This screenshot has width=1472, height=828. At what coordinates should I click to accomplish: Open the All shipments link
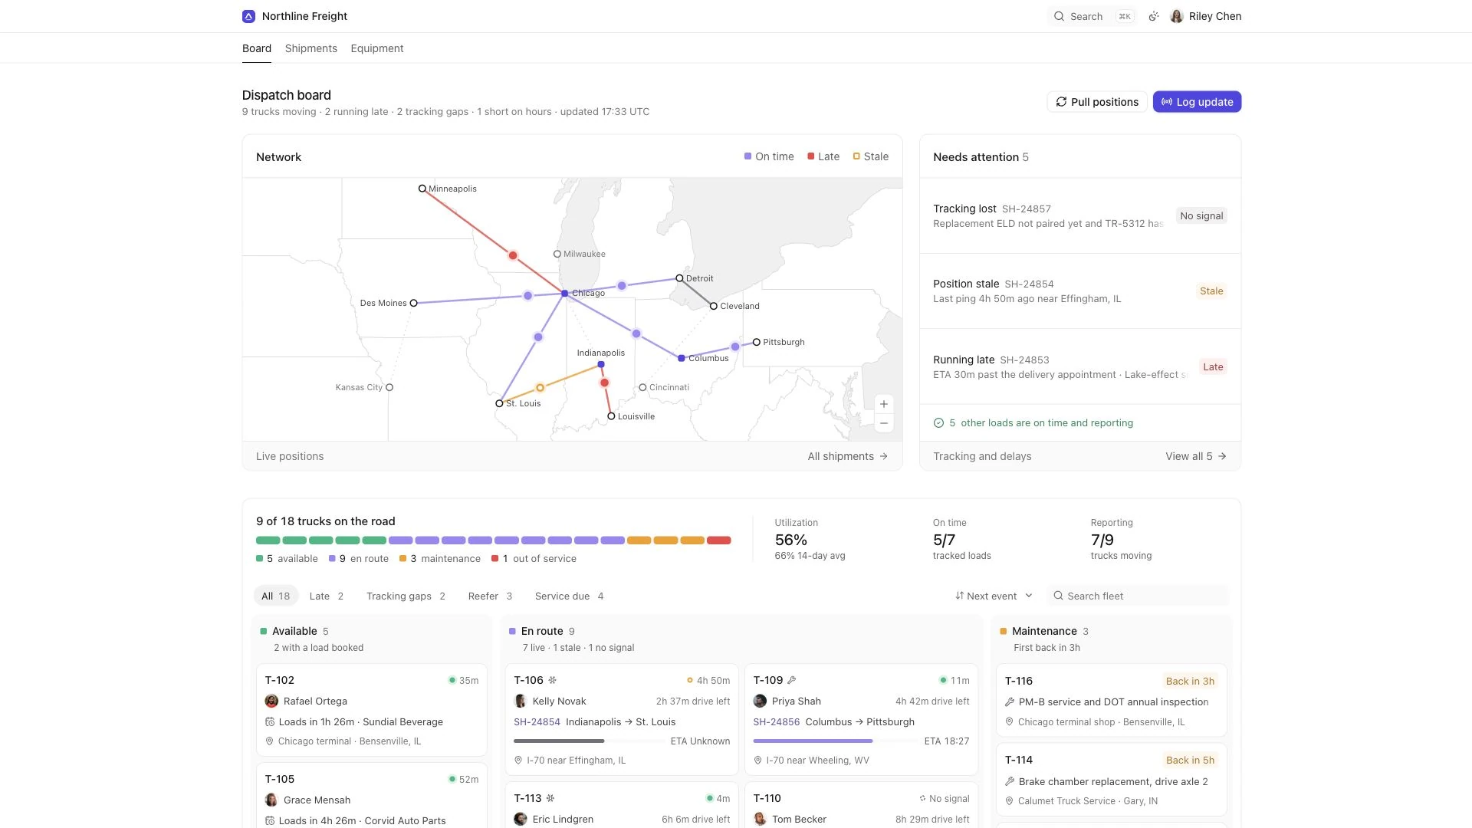[847, 456]
